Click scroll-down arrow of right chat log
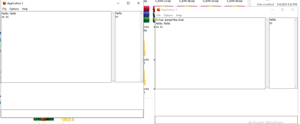Image resolution: width=300 pixels, height=124 pixels. [267, 87]
